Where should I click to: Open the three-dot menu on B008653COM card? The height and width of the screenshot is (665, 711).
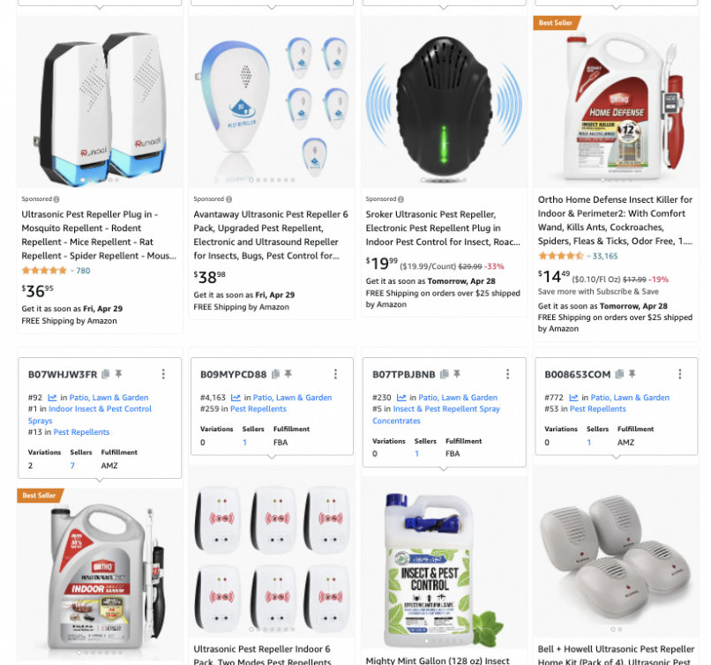(680, 374)
